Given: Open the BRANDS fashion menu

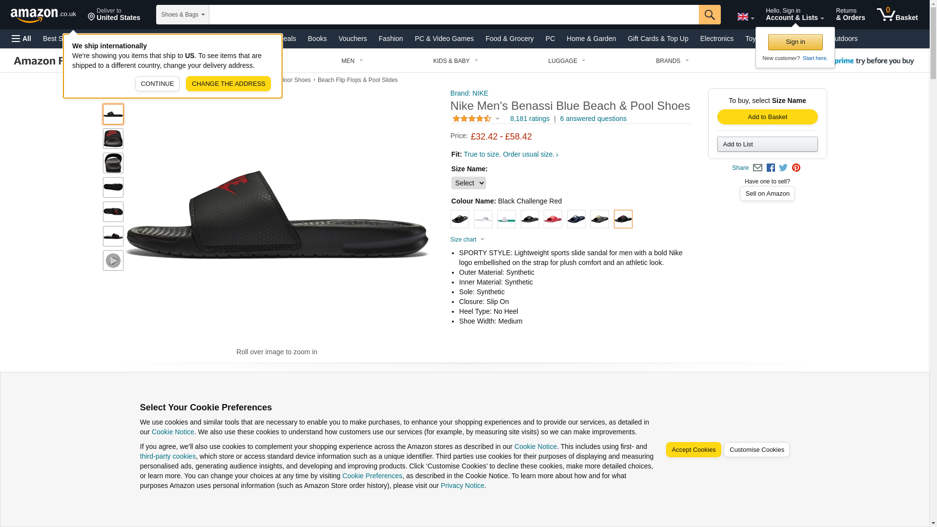Looking at the screenshot, I should (x=672, y=61).
